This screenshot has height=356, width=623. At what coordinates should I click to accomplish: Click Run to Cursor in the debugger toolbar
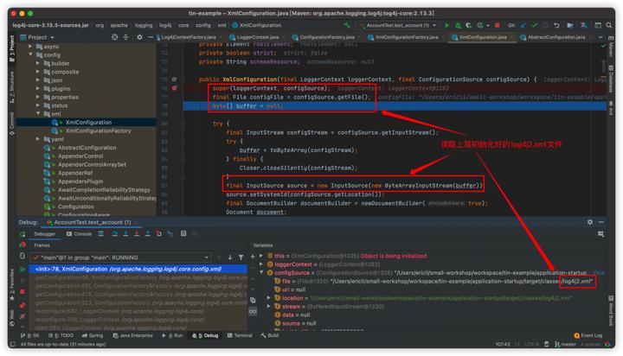[x=170, y=234]
